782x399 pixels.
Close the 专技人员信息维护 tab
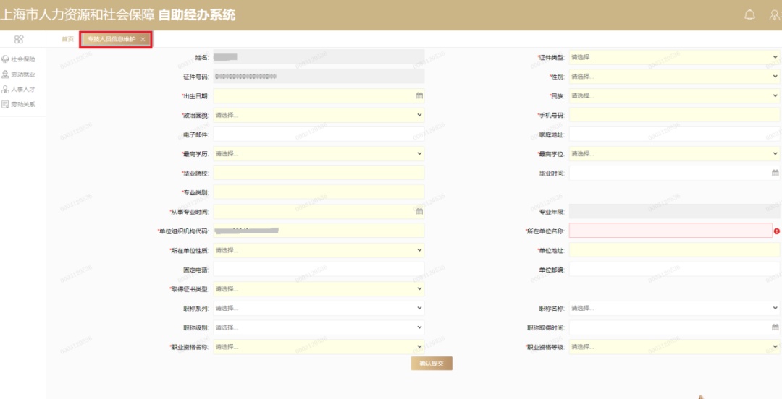(143, 39)
